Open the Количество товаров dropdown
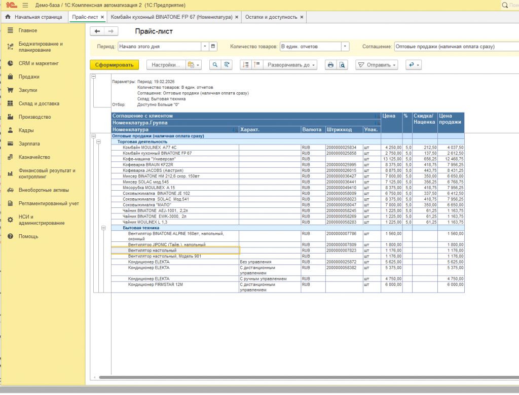 tap(345, 46)
